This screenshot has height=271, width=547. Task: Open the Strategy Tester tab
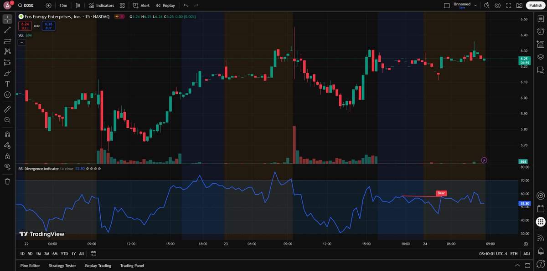coord(62,266)
